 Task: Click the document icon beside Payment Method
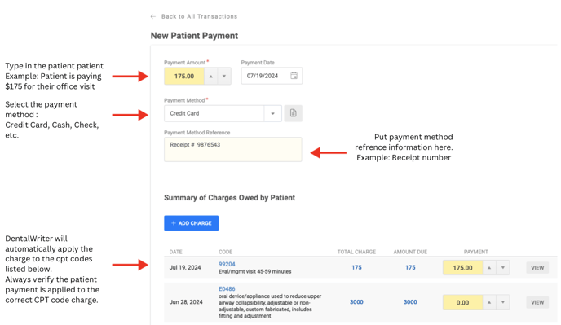(293, 113)
